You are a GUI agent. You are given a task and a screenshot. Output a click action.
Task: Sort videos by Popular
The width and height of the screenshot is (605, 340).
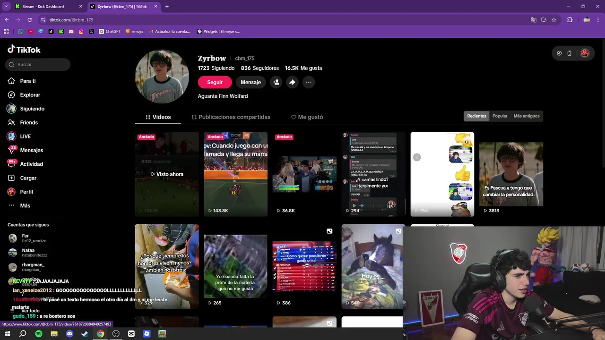(x=500, y=116)
